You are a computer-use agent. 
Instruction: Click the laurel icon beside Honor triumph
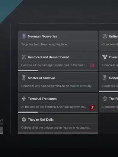105,78
